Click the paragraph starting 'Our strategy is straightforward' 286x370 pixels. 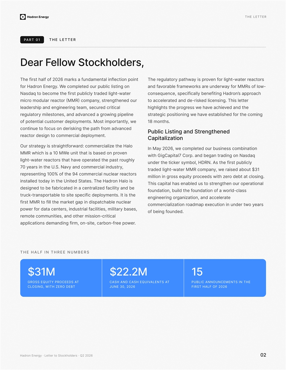point(79,185)
